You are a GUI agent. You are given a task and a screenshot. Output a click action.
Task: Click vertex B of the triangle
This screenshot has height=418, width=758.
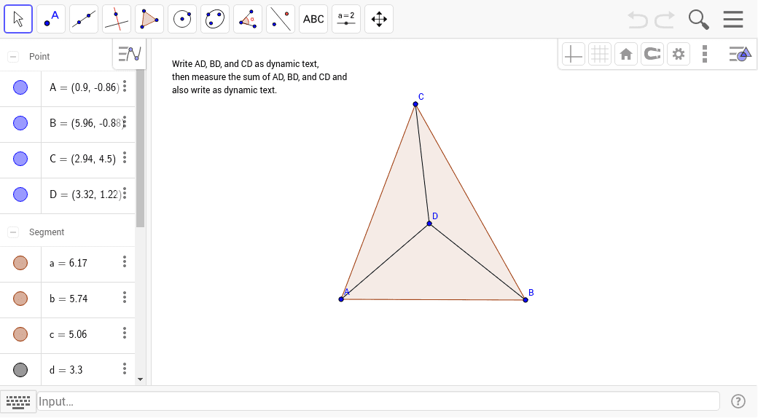click(x=525, y=300)
